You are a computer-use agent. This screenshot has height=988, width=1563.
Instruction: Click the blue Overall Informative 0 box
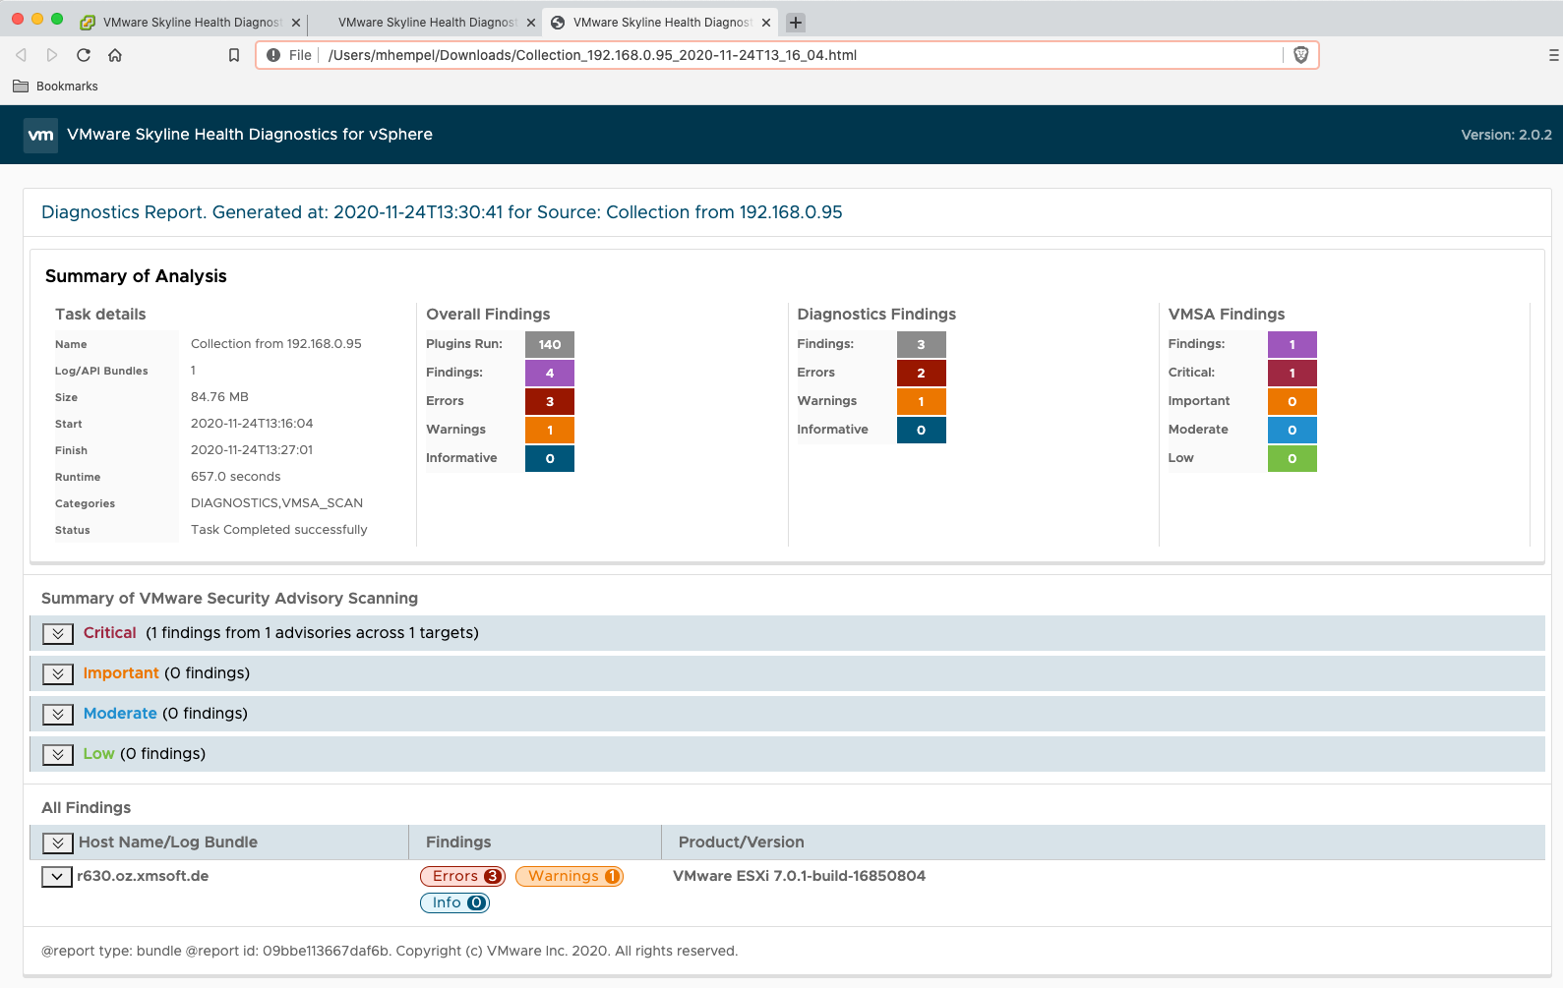pos(550,459)
